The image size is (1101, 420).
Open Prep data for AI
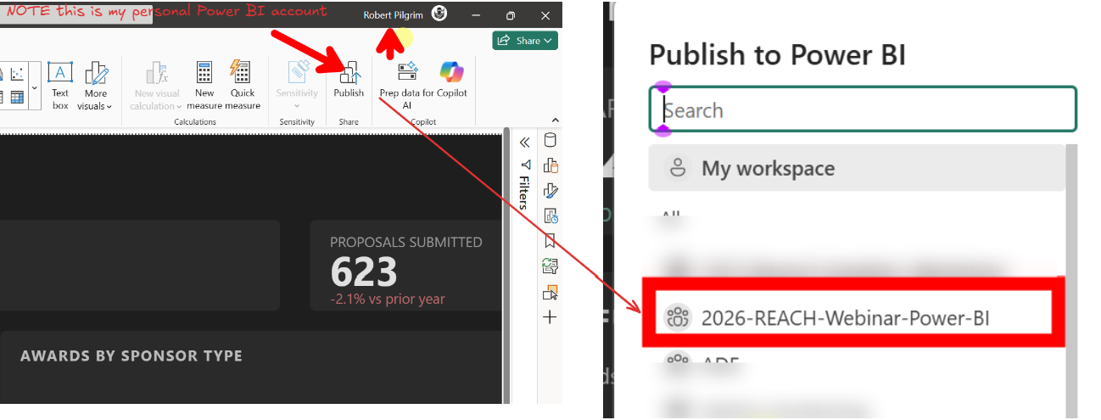[x=406, y=85]
